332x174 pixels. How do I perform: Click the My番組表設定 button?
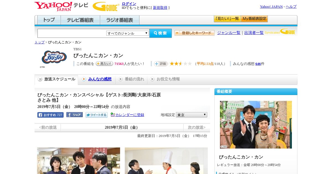pos(254,19)
